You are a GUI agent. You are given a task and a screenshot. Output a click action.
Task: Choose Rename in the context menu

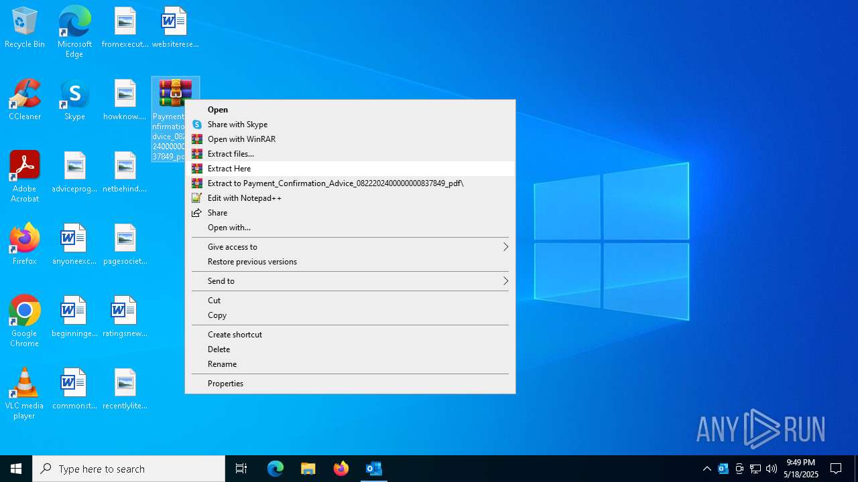pos(350,364)
